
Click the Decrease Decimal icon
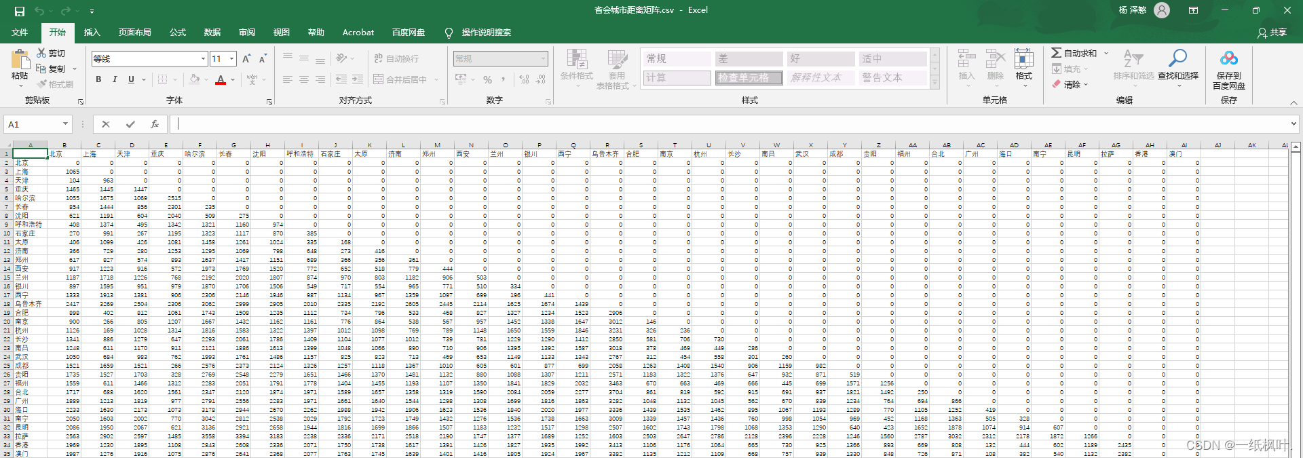pos(540,79)
